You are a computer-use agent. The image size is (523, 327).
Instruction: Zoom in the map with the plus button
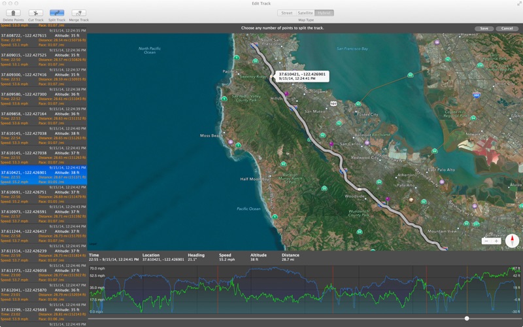coord(496,241)
